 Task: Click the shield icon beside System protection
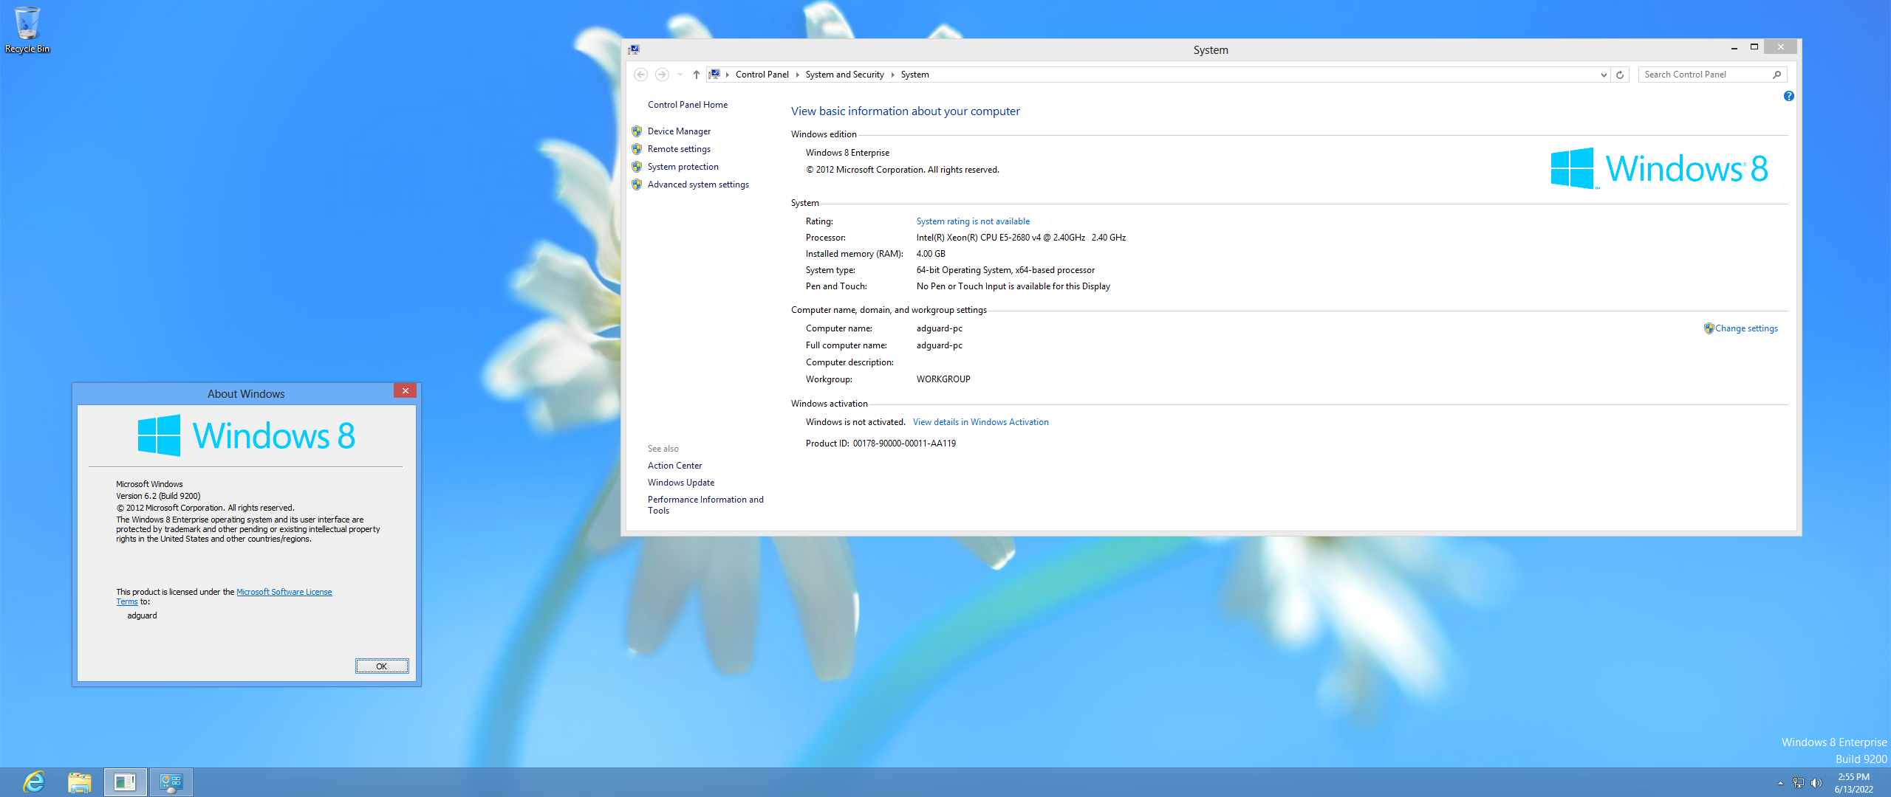(637, 167)
